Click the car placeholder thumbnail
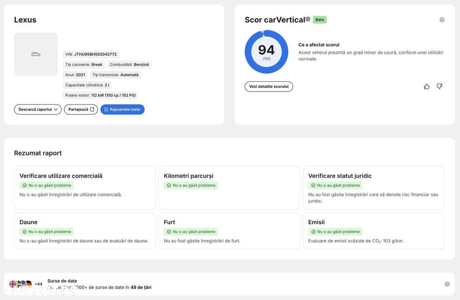This screenshot has width=460, height=300. point(36,54)
